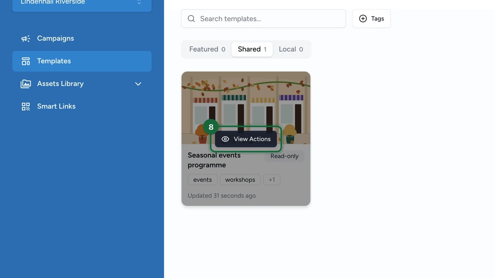Click the Templates layout icon

26,61
